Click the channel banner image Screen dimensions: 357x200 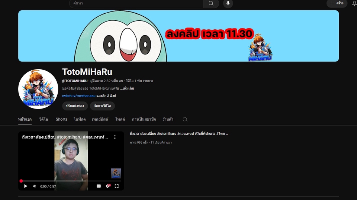(178, 36)
